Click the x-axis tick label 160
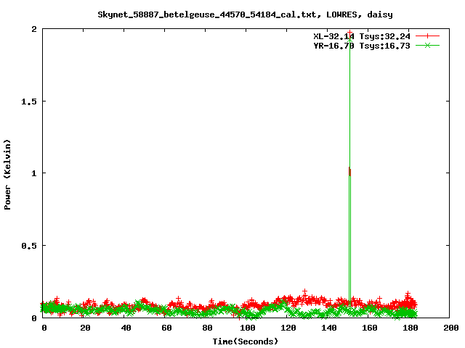 point(370,328)
